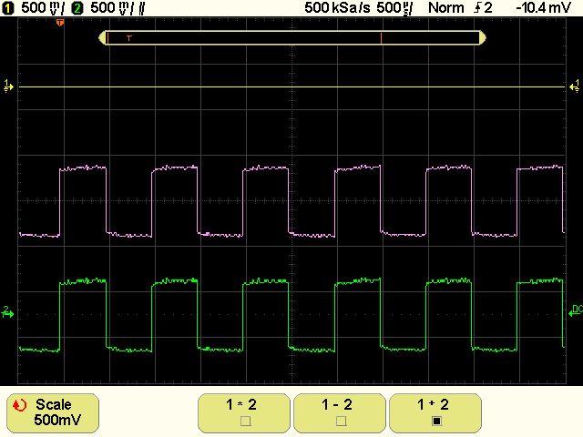Click the channel 2 500 mV/ scale readout
The image size is (583, 437).
[113, 8]
